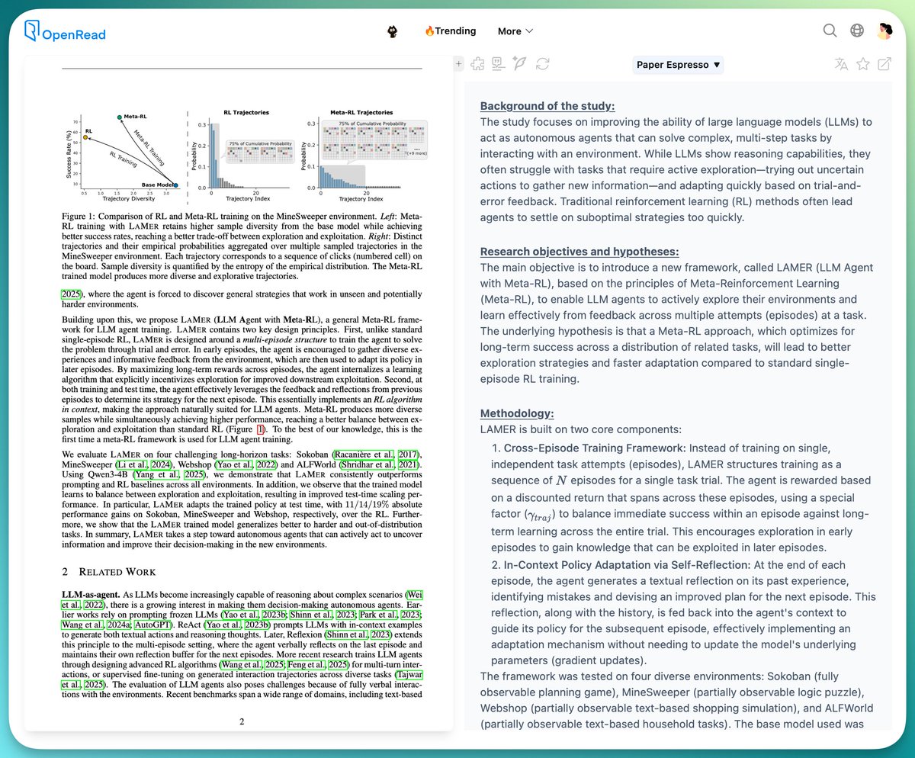Click the RL Trajectories bar chart
The height and width of the screenshot is (758, 915).
tap(244, 155)
